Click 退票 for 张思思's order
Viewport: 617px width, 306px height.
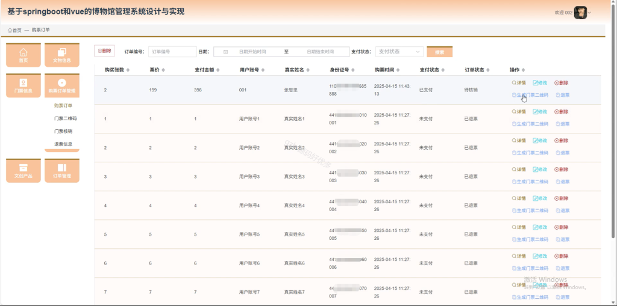[563, 95]
